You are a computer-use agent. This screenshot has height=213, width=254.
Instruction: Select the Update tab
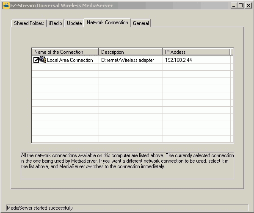(74, 23)
